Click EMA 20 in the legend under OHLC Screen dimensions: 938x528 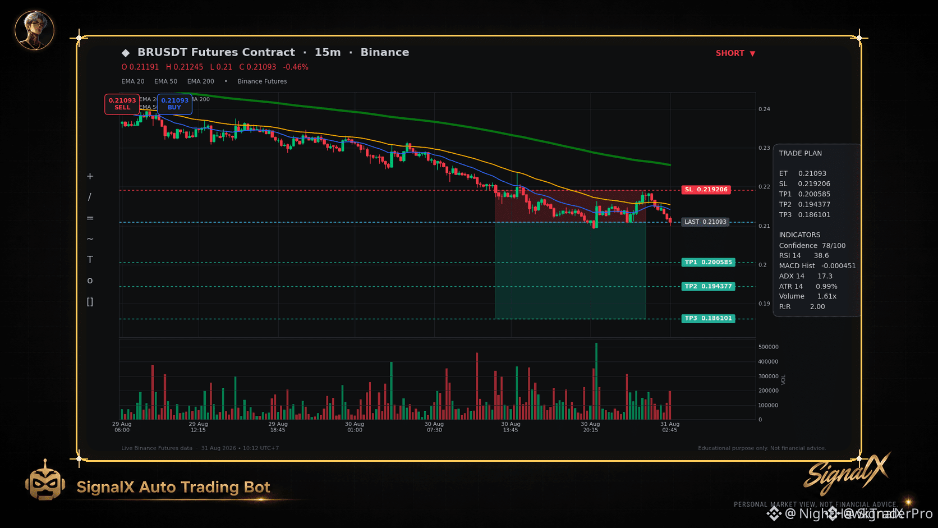pyautogui.click(x=133, y=81)
